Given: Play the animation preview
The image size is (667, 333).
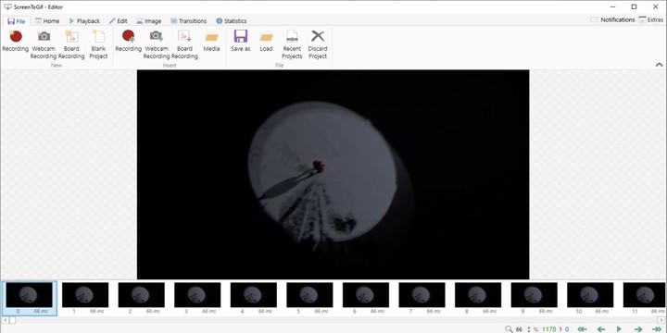Looking at the screenshot, I should 619,329.
